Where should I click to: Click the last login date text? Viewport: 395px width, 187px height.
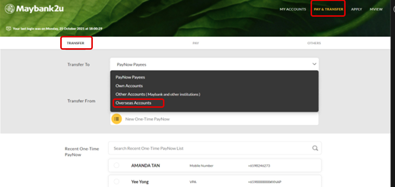click(x=57, y=29)
